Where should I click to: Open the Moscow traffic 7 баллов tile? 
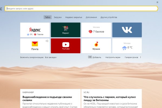pyautogui.click(x=96, y=30)
